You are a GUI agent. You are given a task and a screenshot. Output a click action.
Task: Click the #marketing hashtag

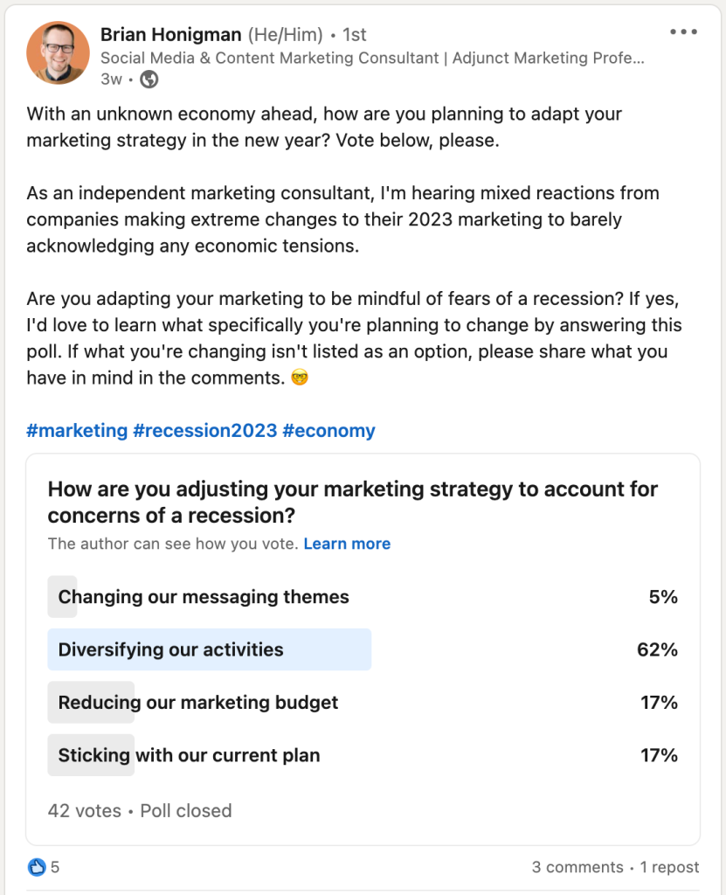click(77, 430)
